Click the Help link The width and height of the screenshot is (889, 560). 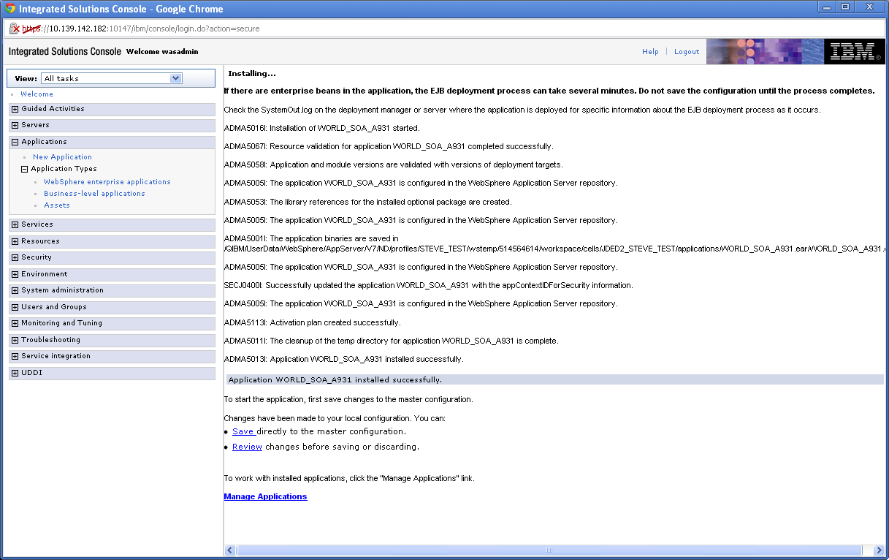[650, 52]
